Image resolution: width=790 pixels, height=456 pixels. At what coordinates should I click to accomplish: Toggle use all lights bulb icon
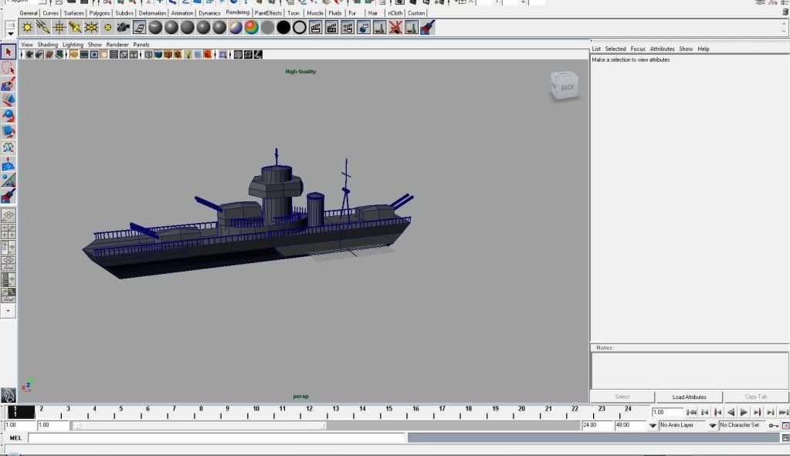[x=188, y=54]
